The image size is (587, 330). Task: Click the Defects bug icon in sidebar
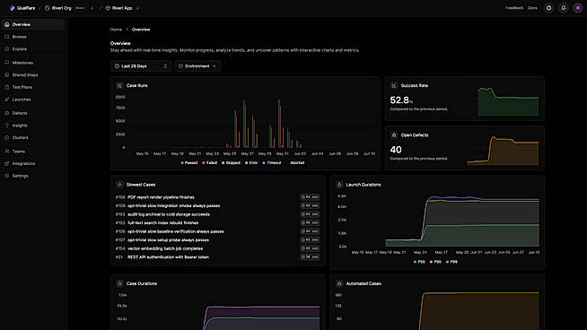pos(7,113)
